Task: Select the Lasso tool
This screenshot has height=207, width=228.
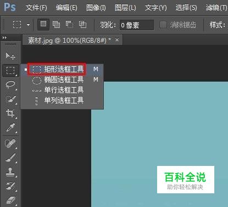Action: pos(10,85)
